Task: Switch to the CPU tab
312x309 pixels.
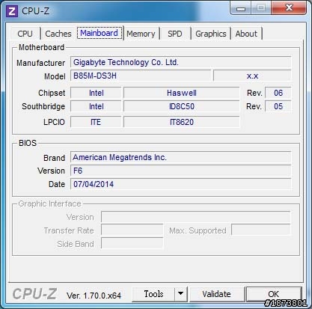Action: pos(25,34)
